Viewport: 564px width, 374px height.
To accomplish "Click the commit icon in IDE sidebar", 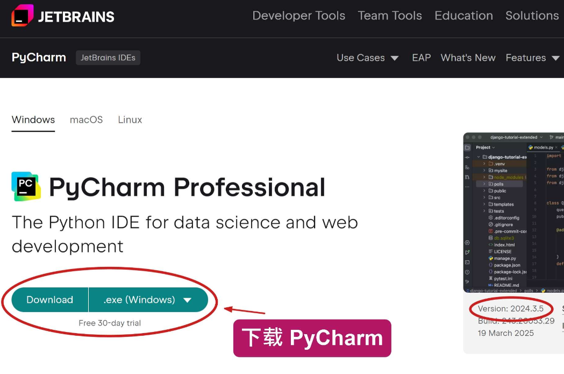I will (x=467, y=157).
